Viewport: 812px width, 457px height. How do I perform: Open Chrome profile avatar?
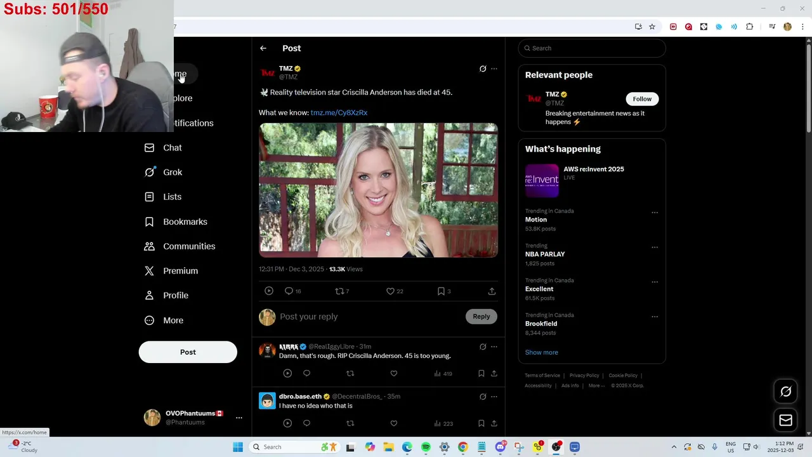[x=787, y=27]
